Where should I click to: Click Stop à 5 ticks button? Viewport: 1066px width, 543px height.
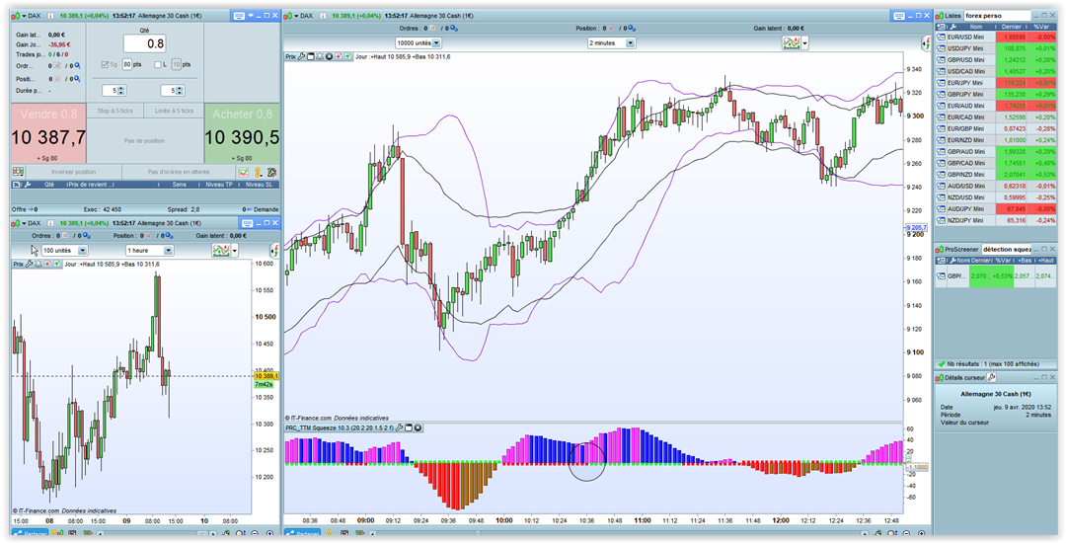coord(115,111)
